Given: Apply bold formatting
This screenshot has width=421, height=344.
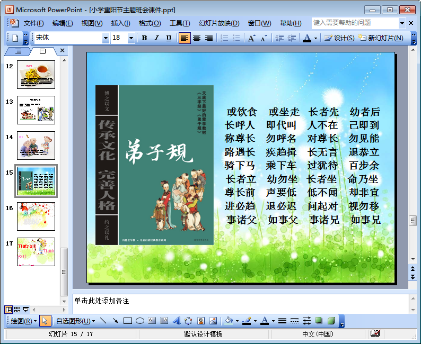Looking at the screenshot, I should (144, 38).
